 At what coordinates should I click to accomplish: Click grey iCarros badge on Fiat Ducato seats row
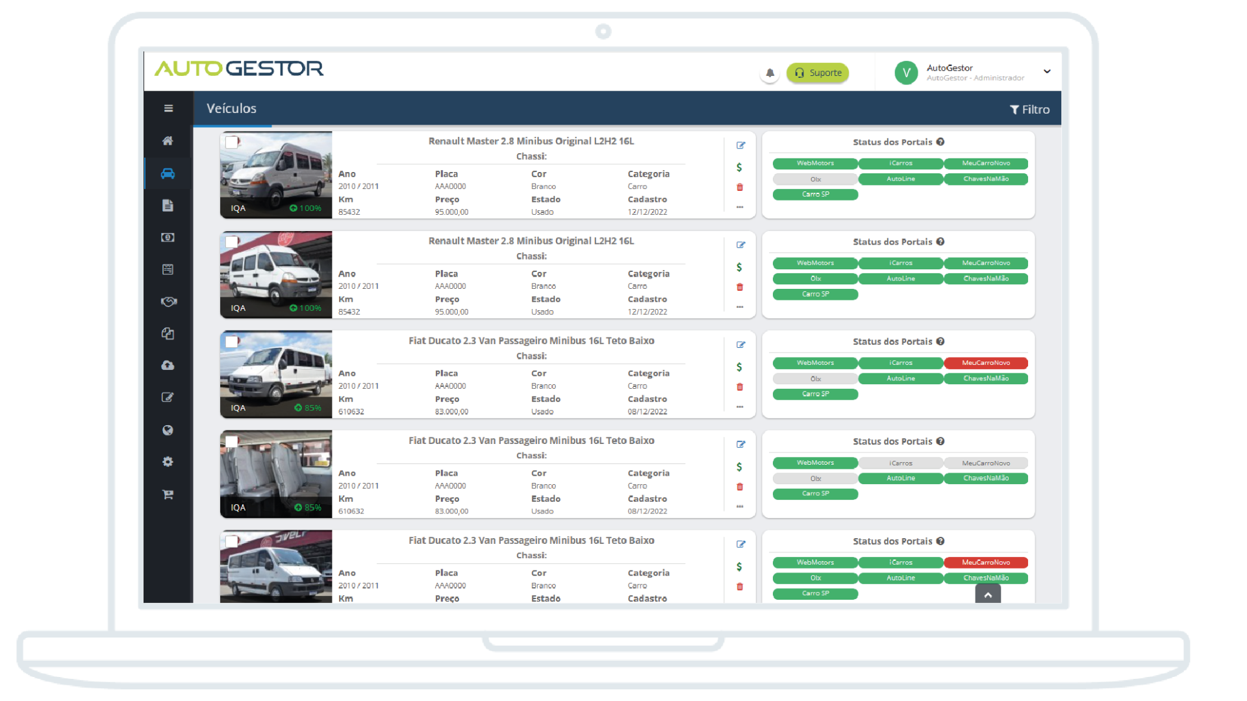(901, 463)
